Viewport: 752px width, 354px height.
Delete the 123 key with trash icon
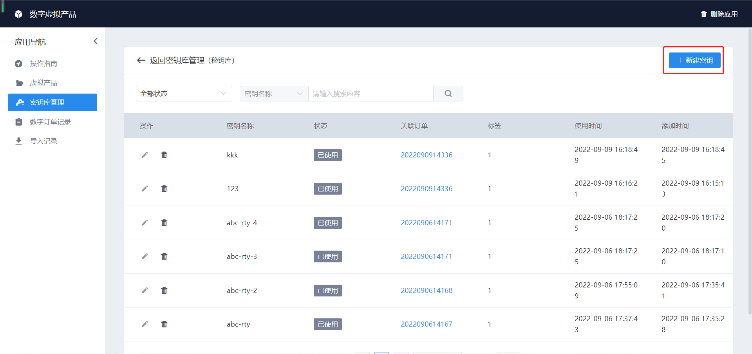164,189
